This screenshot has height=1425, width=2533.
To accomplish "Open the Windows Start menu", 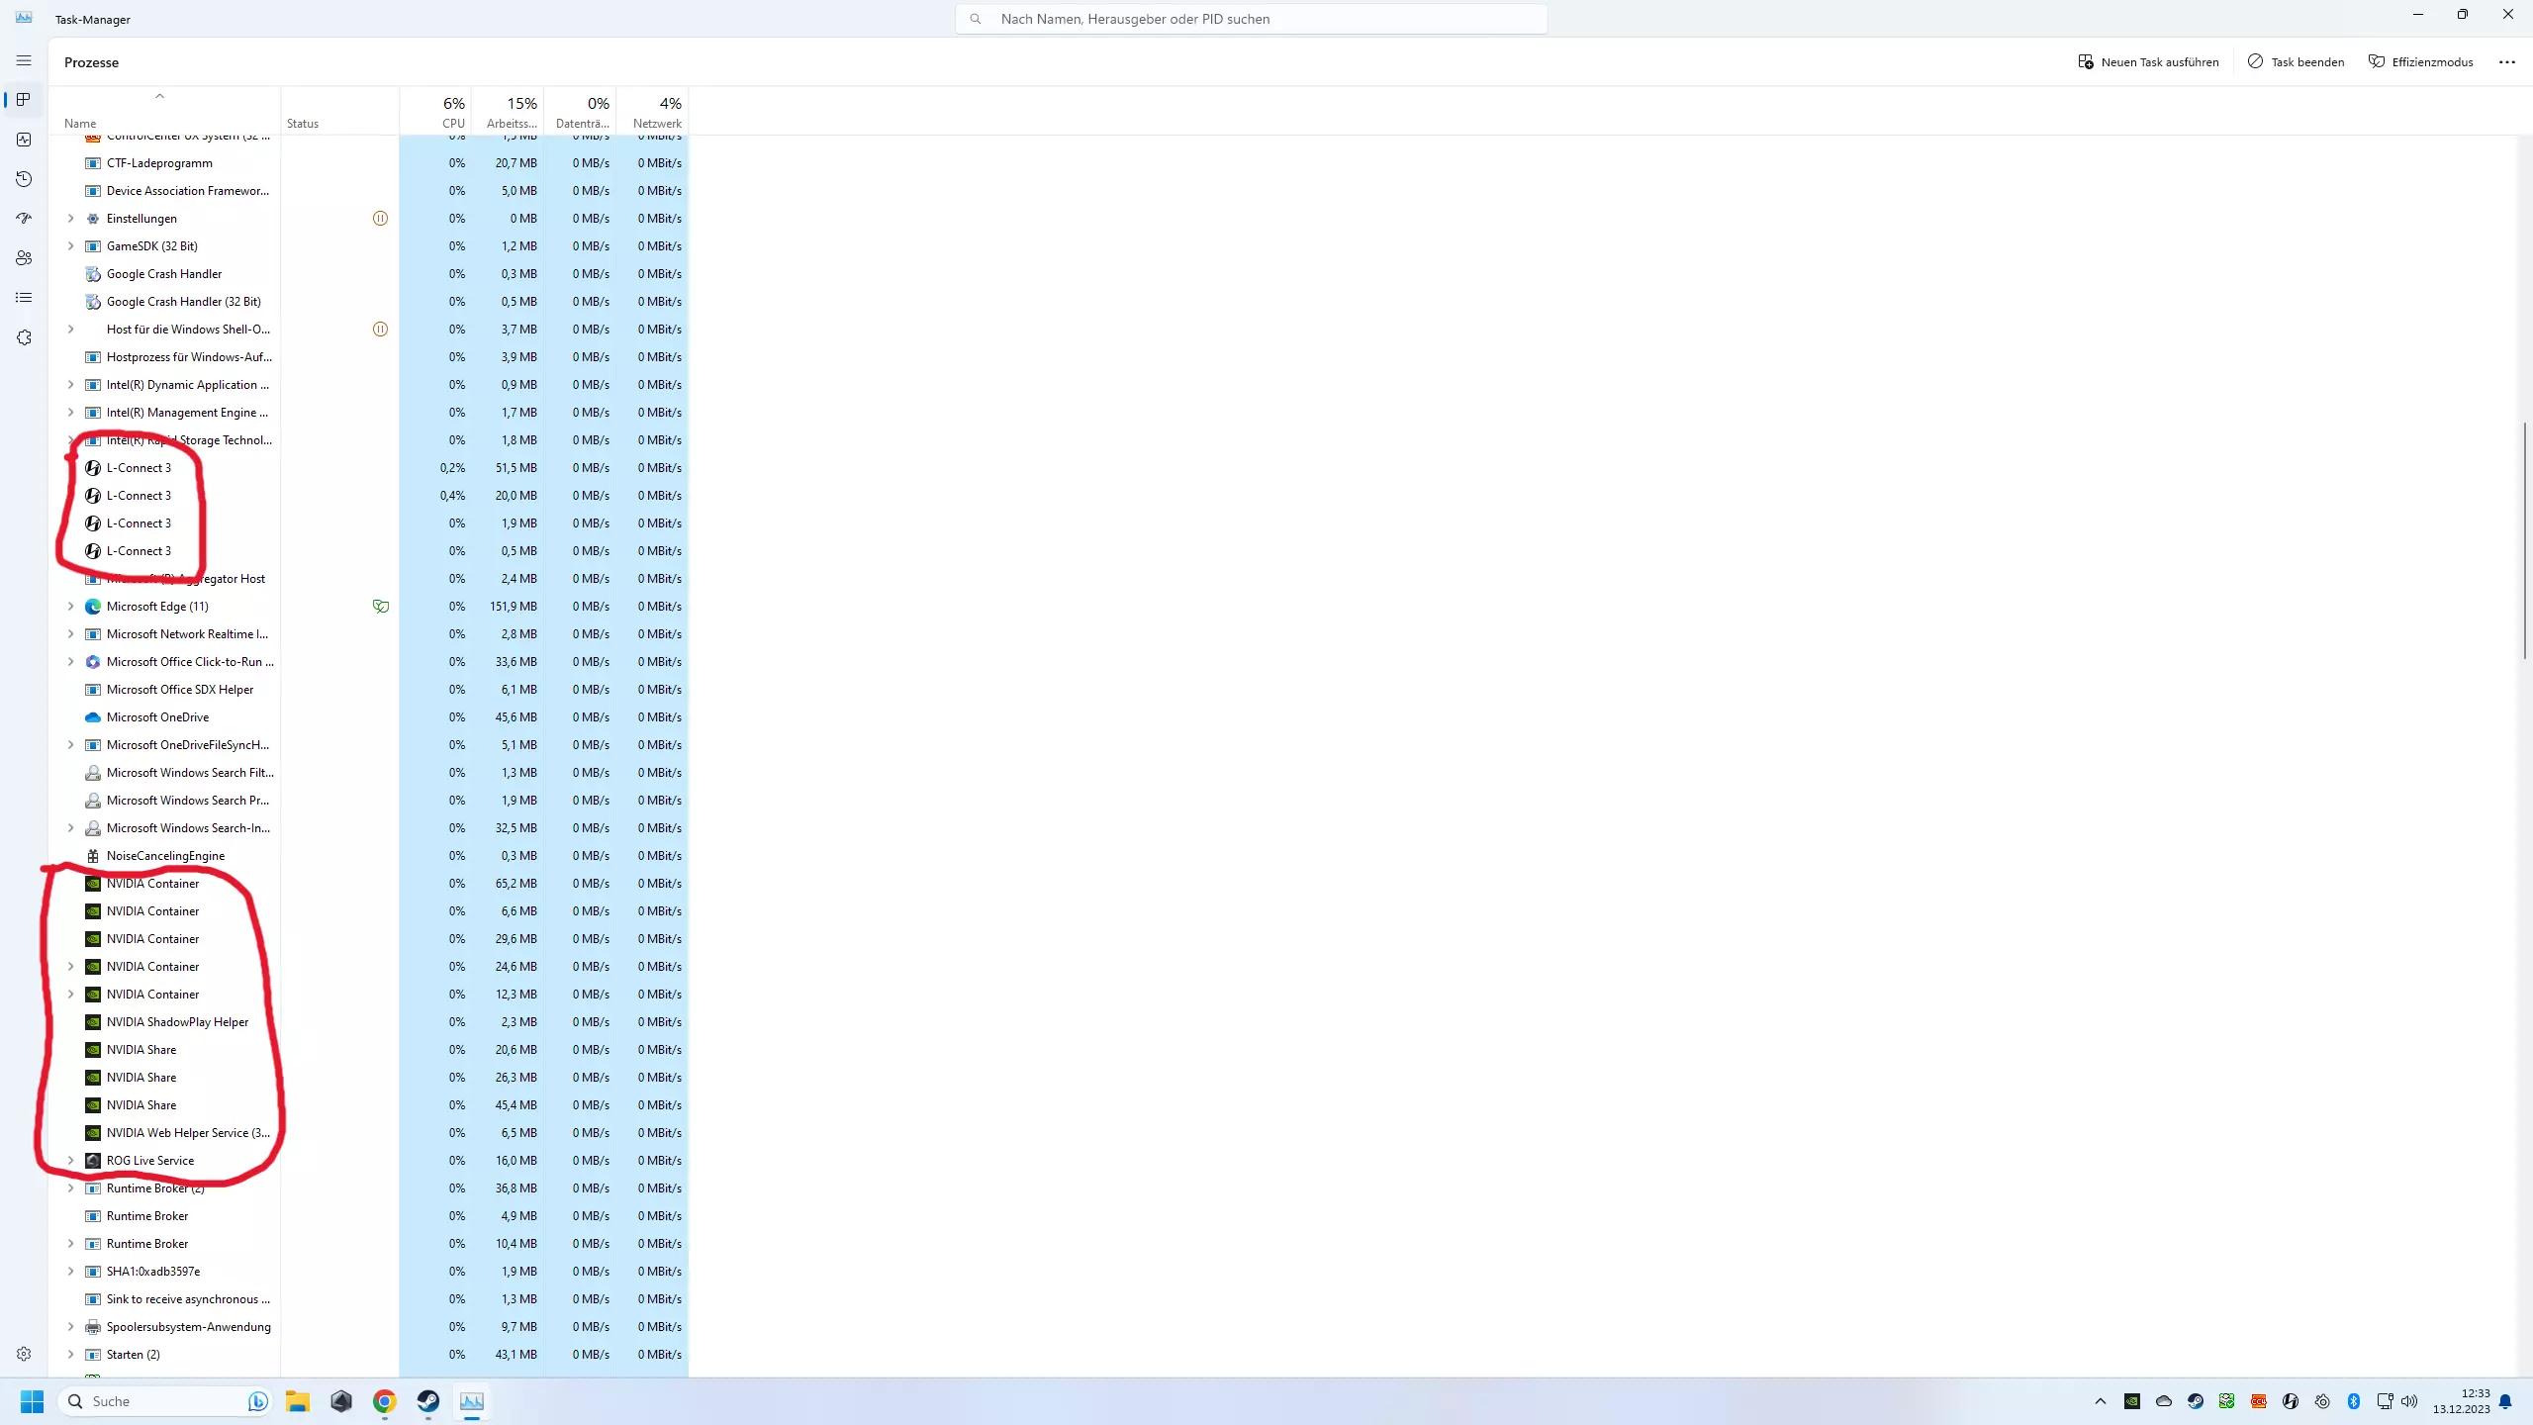I will click(x=32, y=1401).
